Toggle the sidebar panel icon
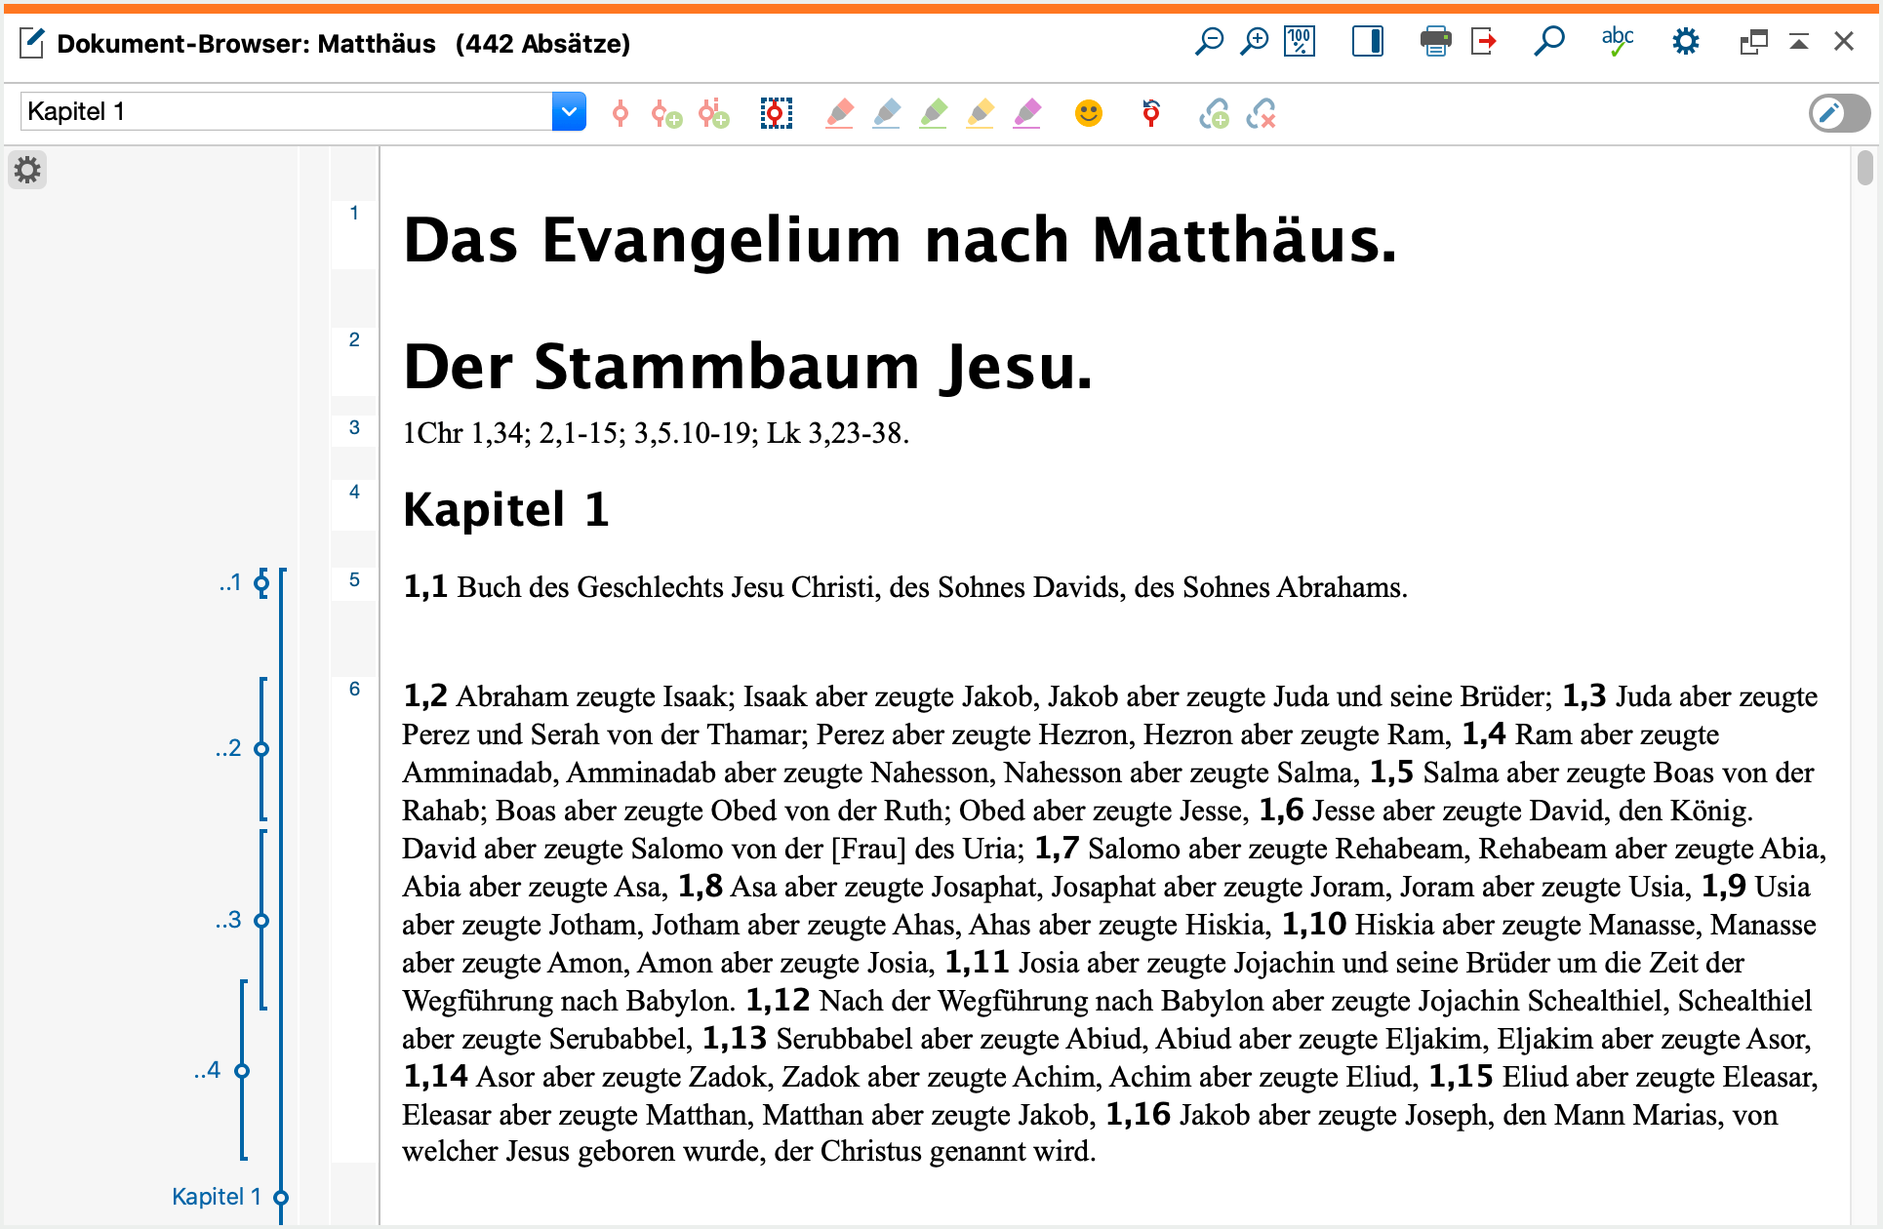1883x1229 pixels. click(x=1367, y=42)
